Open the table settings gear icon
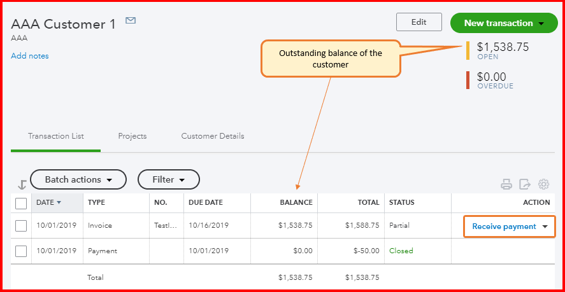 543,184
